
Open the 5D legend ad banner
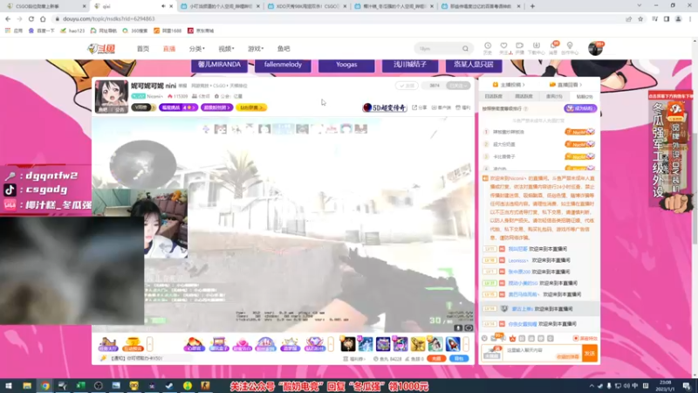pyautogui.click(x=385, y=107)
